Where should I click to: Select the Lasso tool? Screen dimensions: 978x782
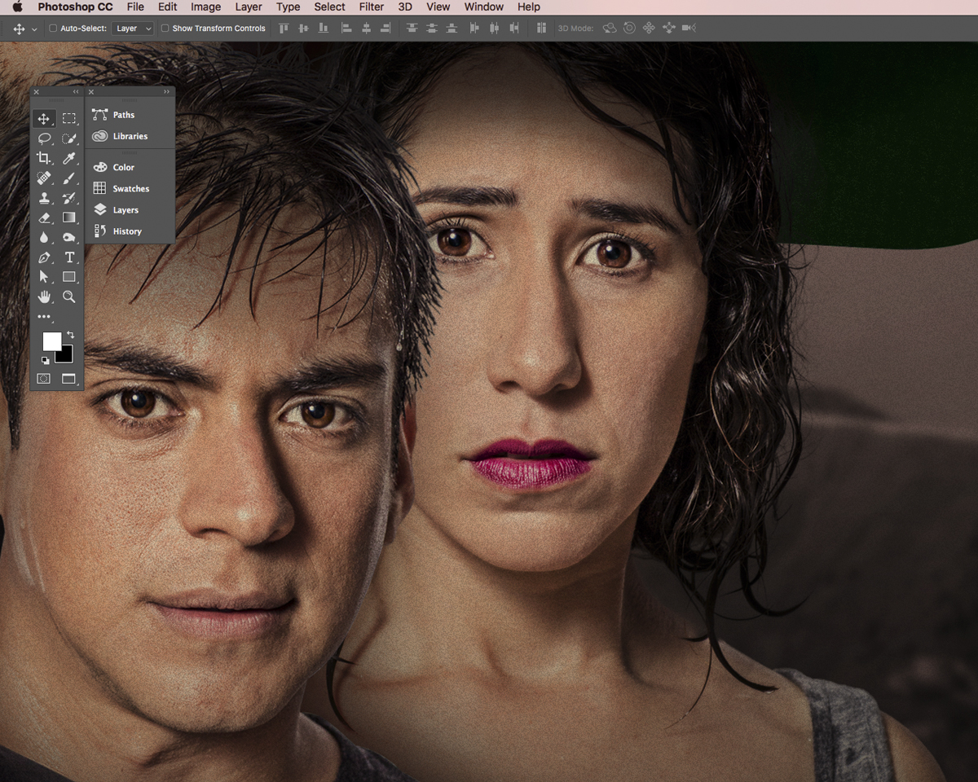[x=44, y=138]
